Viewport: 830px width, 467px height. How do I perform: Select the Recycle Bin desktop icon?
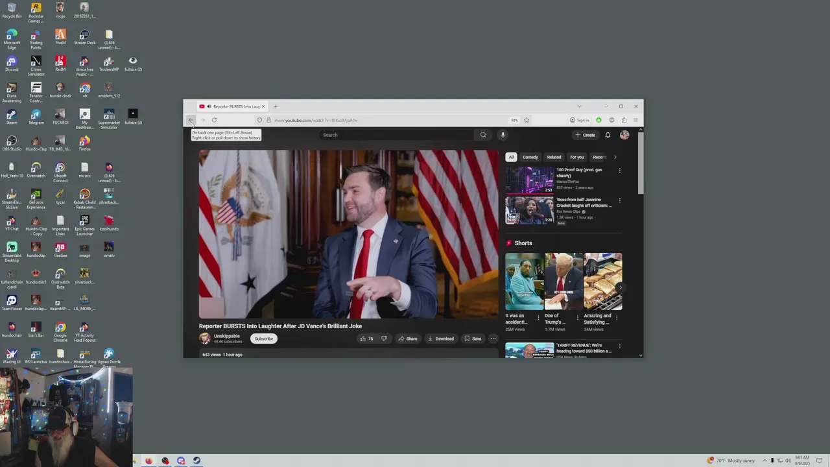click(x=12, y=11)
